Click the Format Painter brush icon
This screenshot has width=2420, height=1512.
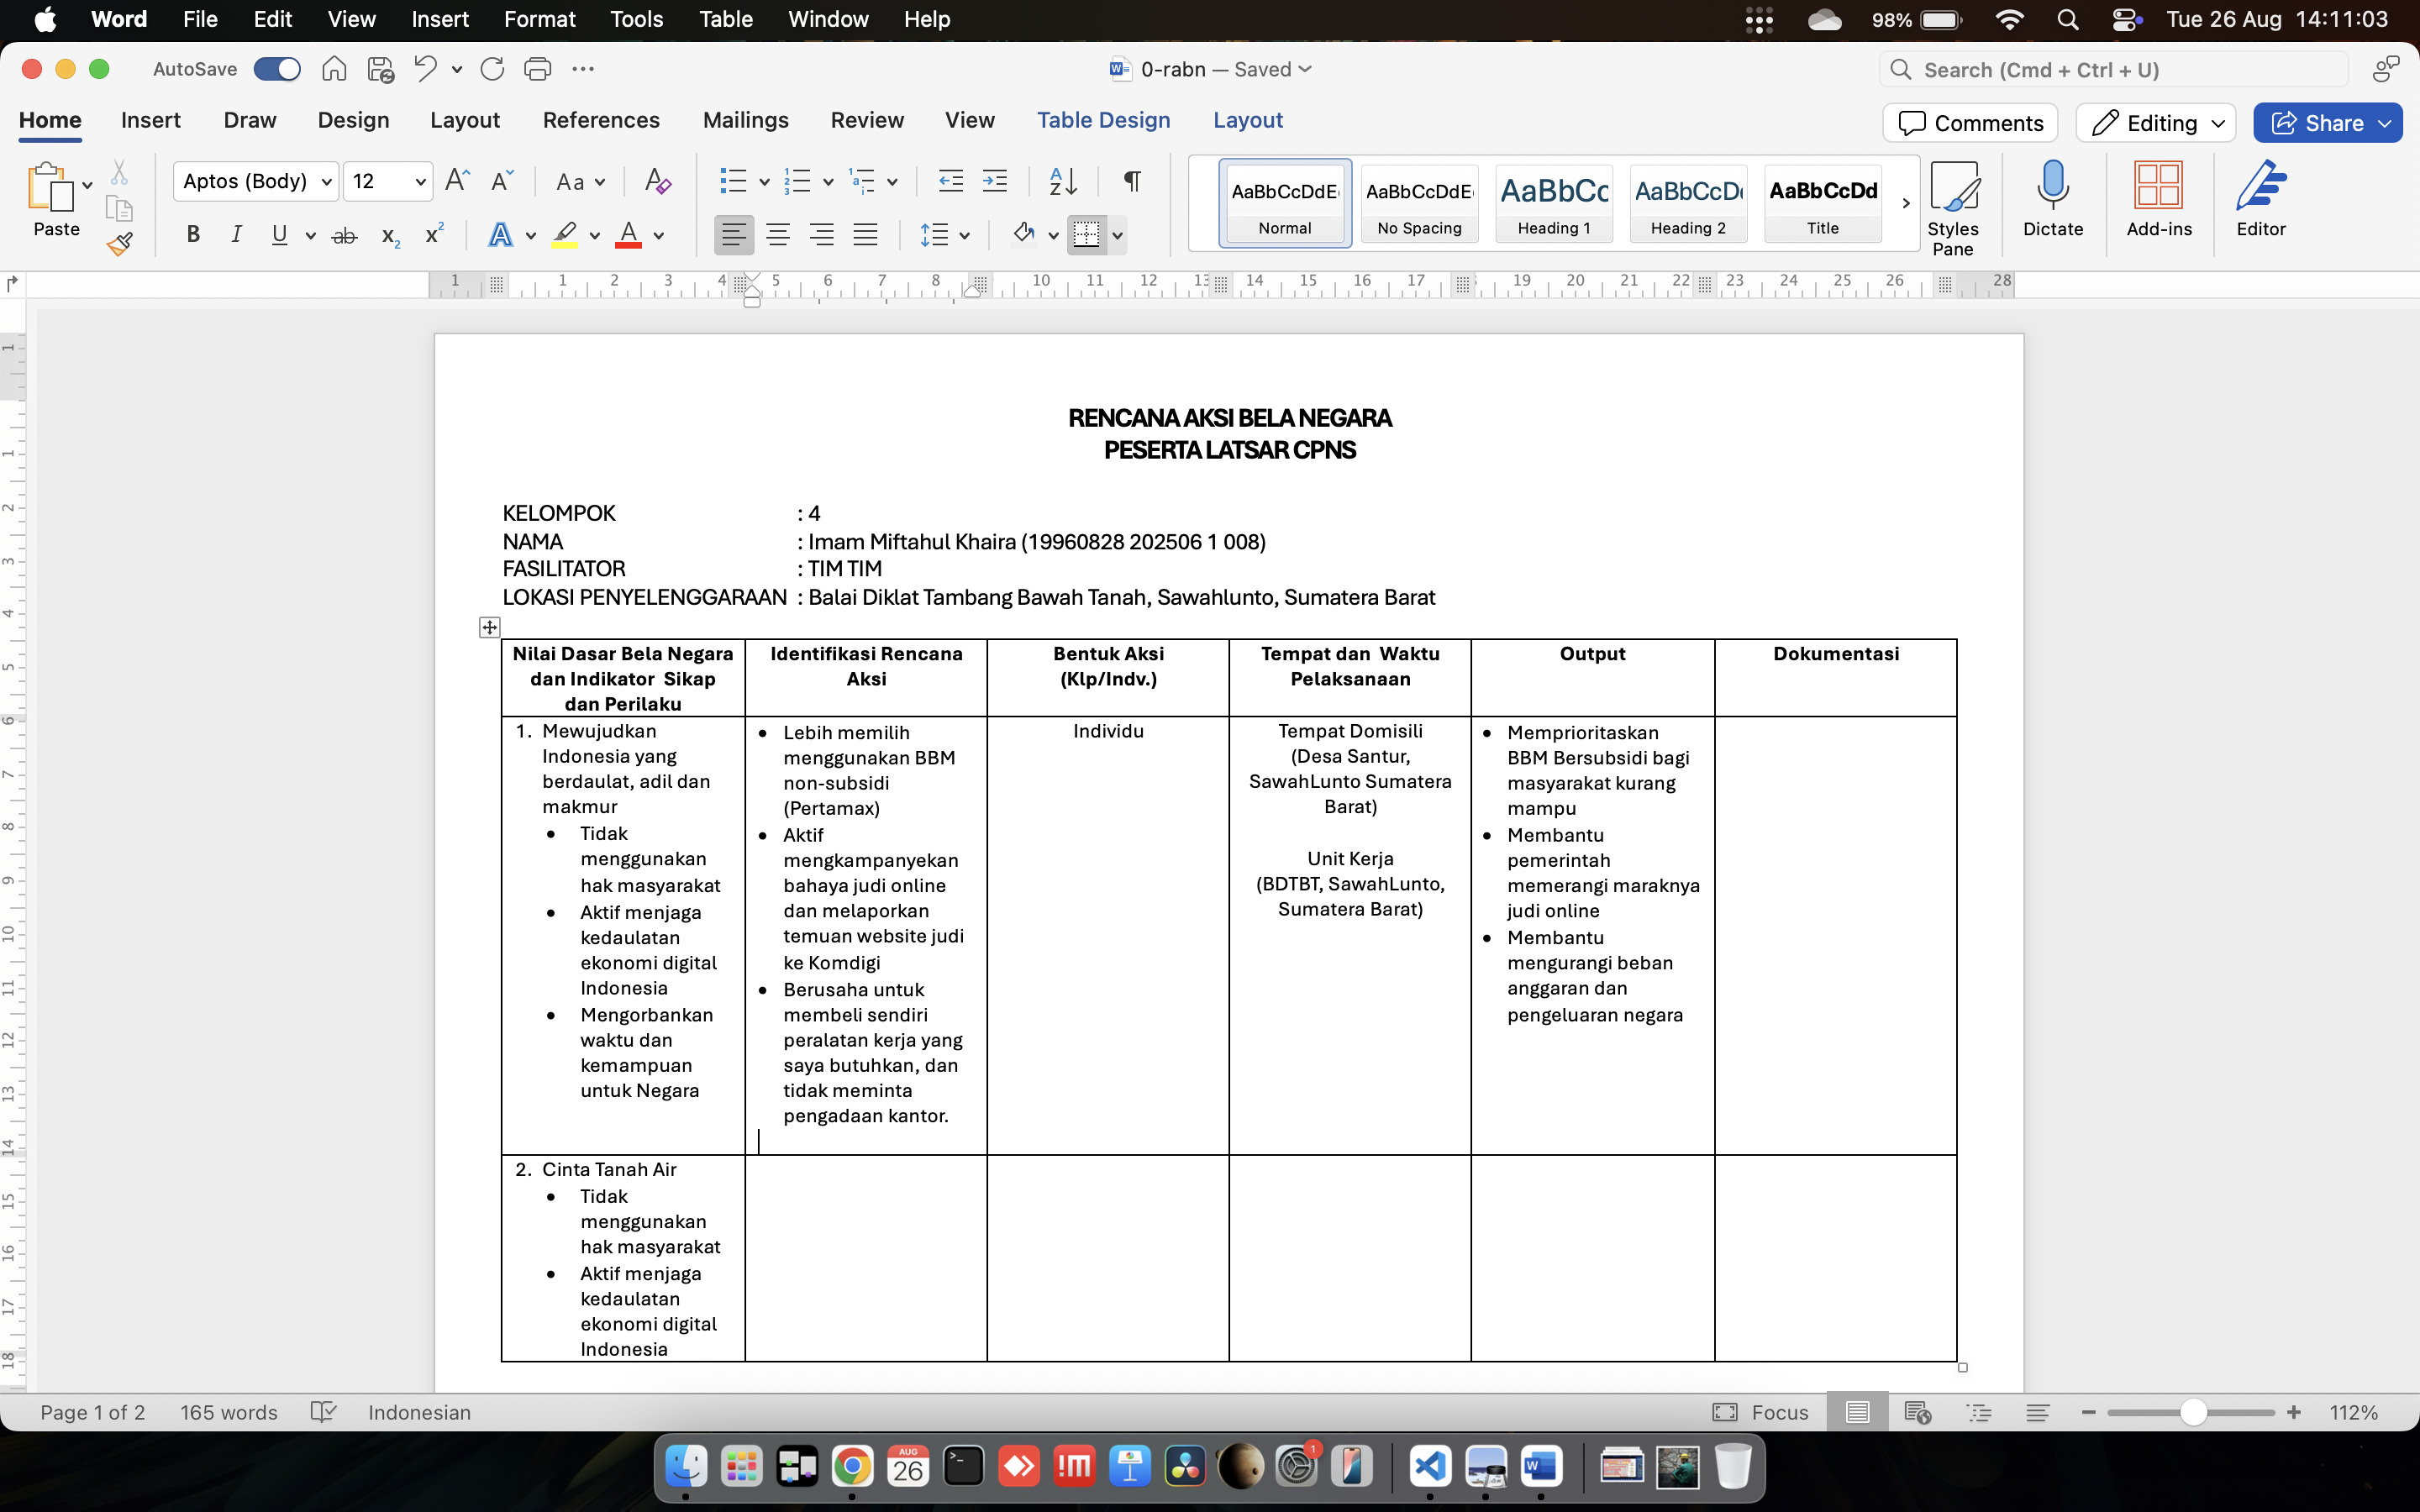pos(120,244)
